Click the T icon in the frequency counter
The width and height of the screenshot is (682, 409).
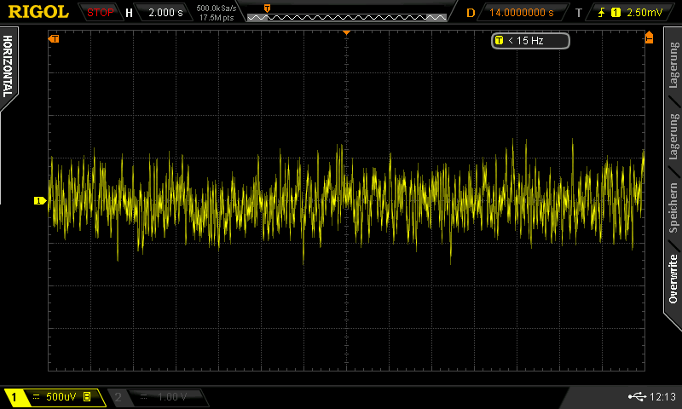[499, 40]
